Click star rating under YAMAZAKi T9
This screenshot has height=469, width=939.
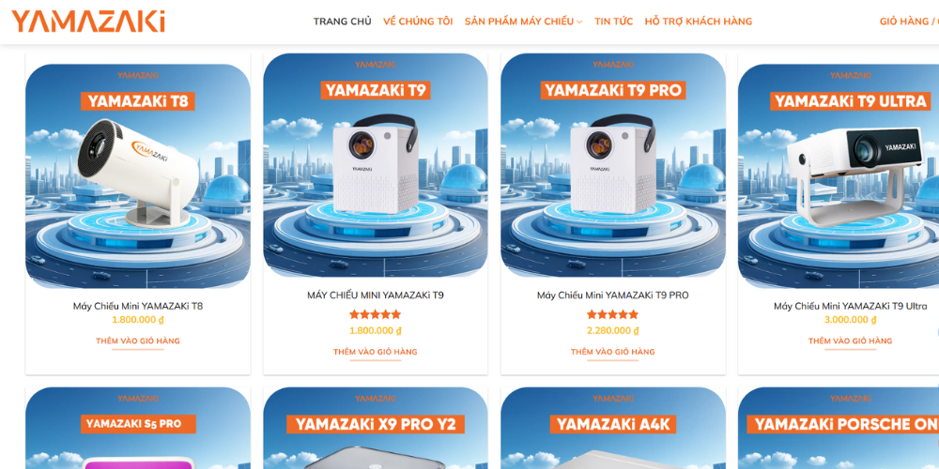tap(376, 314)
